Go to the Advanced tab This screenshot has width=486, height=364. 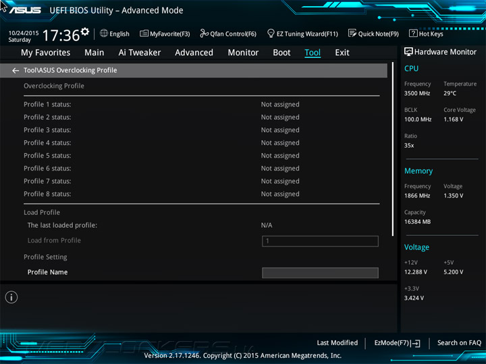(x=194, y=53)
